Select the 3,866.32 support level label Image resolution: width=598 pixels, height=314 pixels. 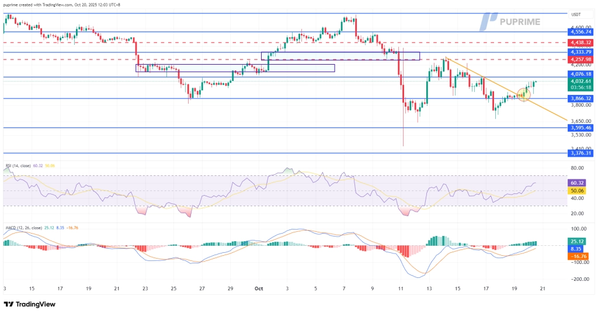pyautogui.click(x=580, y=99)
